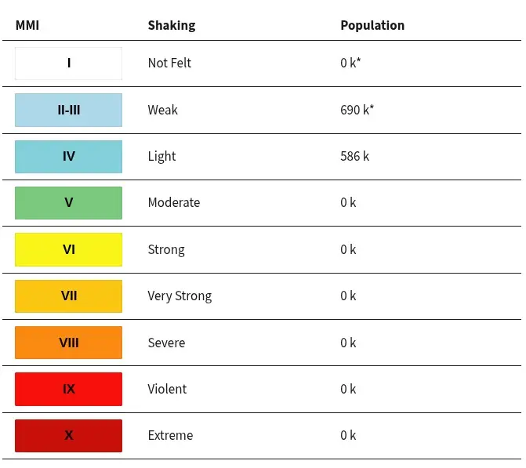The height and width of the screenshot is (468, 526).
Task: Select the Extreme shaking label
Action: [170, 435]
